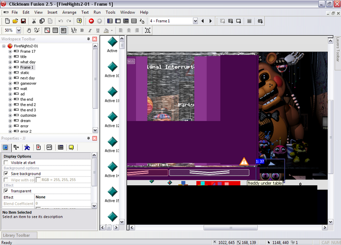Open the Tools menu

click(x=110, y=12)
